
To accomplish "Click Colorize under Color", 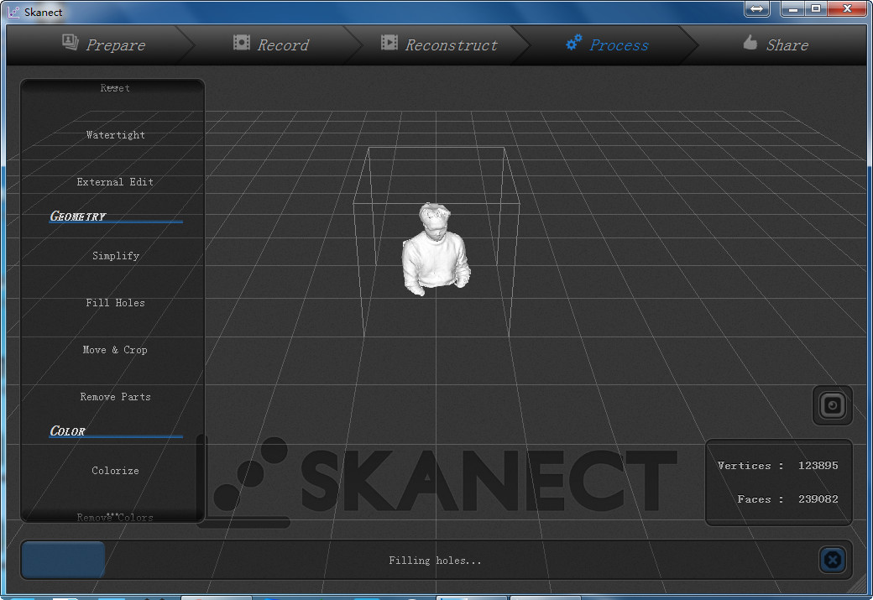I will pyautogui.click(x=115, y=470).
